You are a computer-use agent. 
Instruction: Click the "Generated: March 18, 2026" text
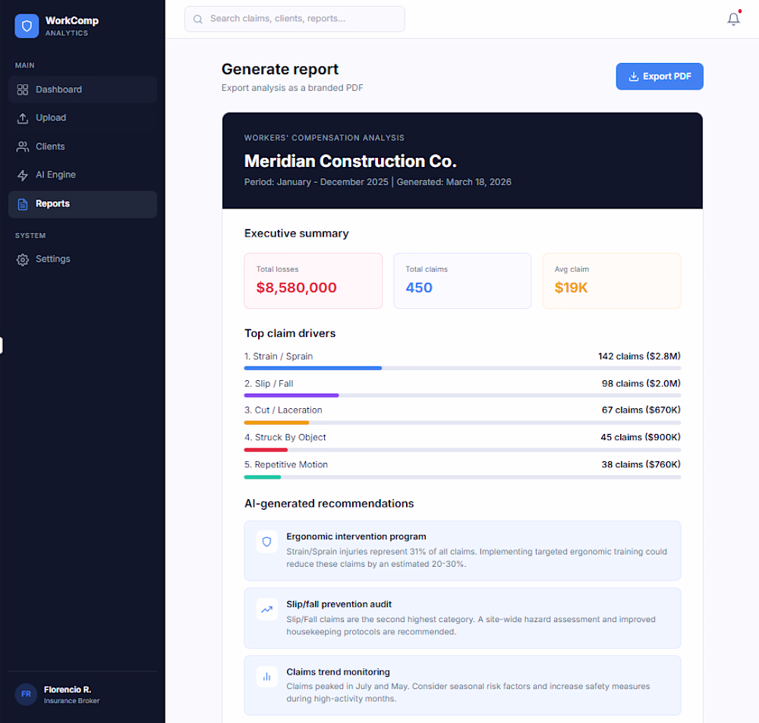click(454, 182)
